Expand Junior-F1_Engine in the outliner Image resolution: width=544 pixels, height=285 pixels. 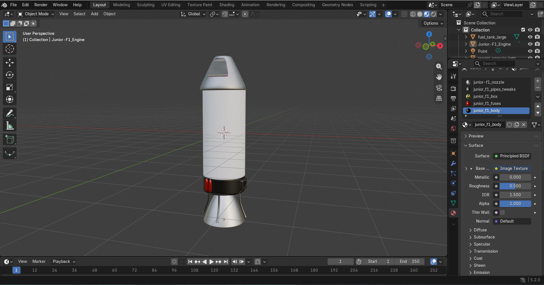466,44
